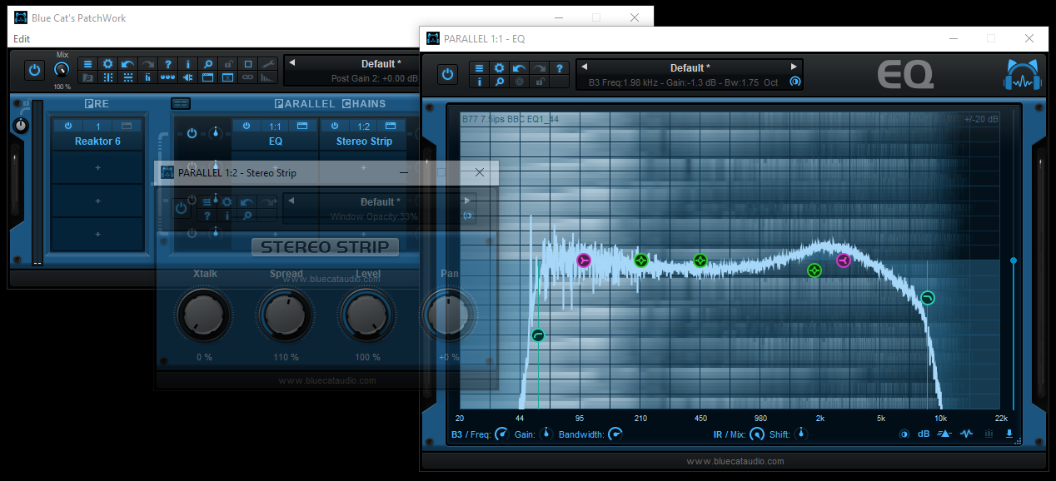1056x481 pixels.
Task: Click EQ window undo icon
Action: coord(519,68)
